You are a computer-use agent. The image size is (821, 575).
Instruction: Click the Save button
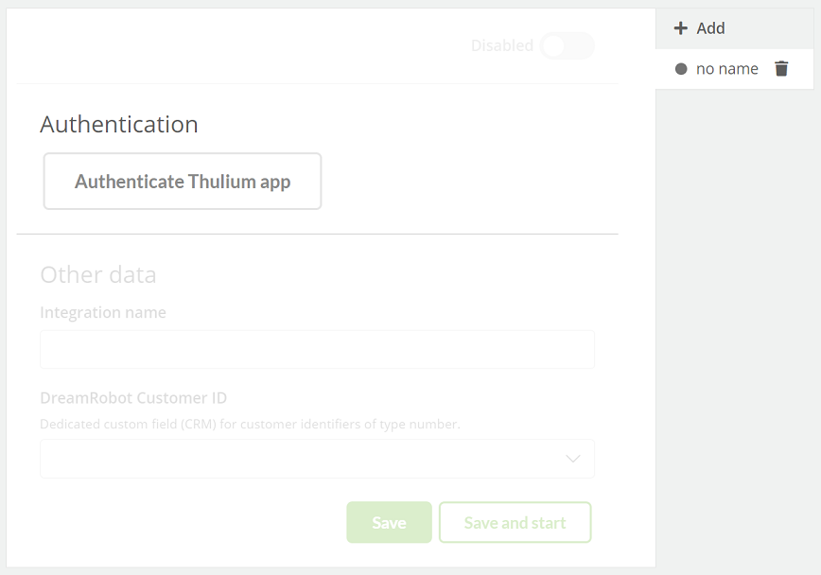389,523
